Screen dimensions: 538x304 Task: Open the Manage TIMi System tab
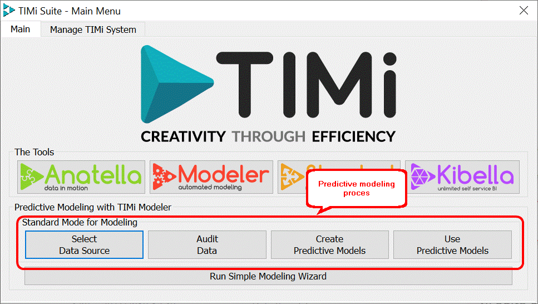(x=93, y=30)
